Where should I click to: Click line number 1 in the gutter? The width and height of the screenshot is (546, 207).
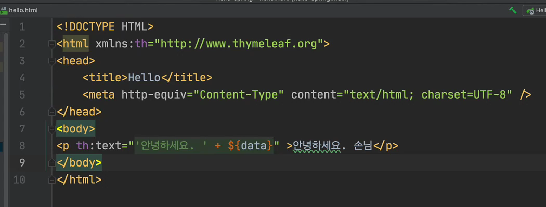[22, 27]
